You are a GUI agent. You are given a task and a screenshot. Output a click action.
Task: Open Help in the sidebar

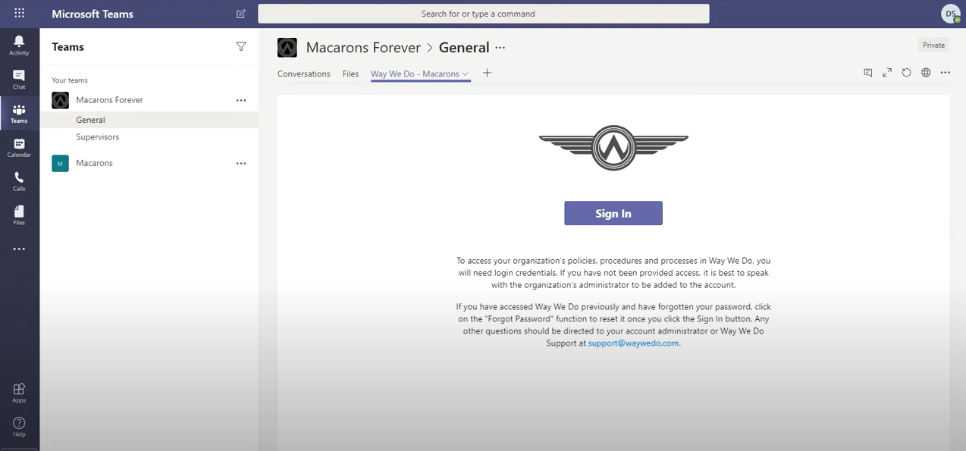coord(19,427)
